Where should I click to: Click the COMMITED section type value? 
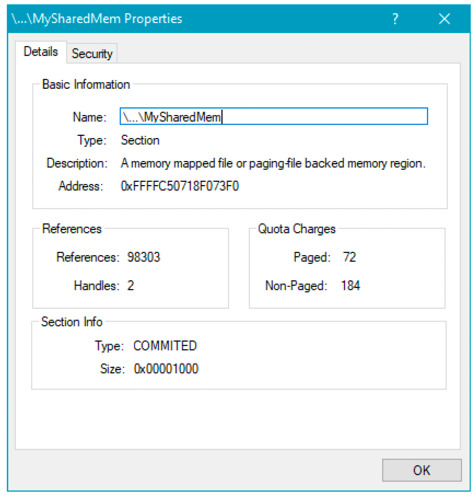pyautogui.click(x=165, y=346)
